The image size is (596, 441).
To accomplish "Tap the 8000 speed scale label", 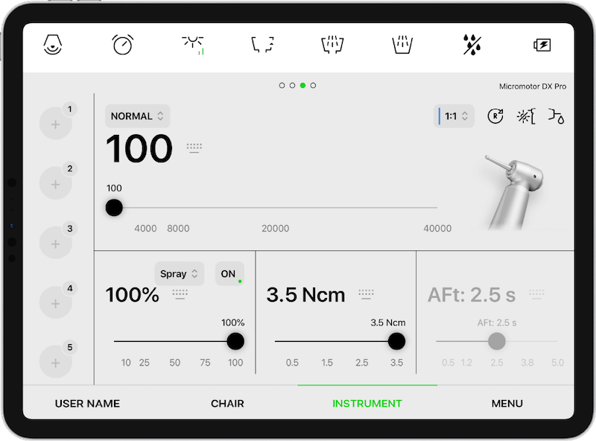I will [178, 228].
